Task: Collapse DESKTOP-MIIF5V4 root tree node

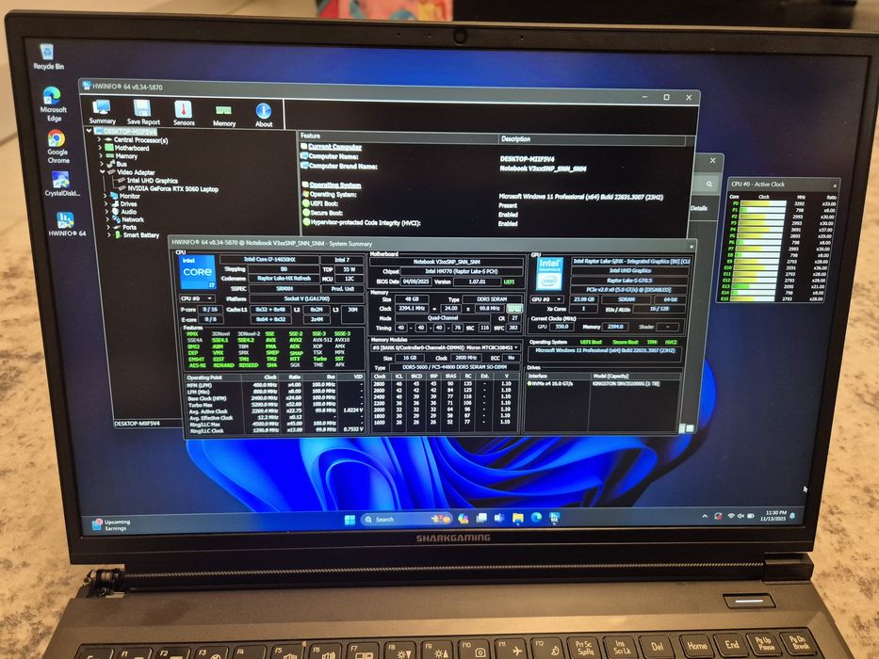Action: (x=89, y=131)
